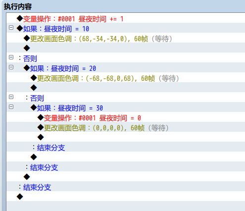Select empty command row below tint (68,-34,-34,0)

point(126,48)
